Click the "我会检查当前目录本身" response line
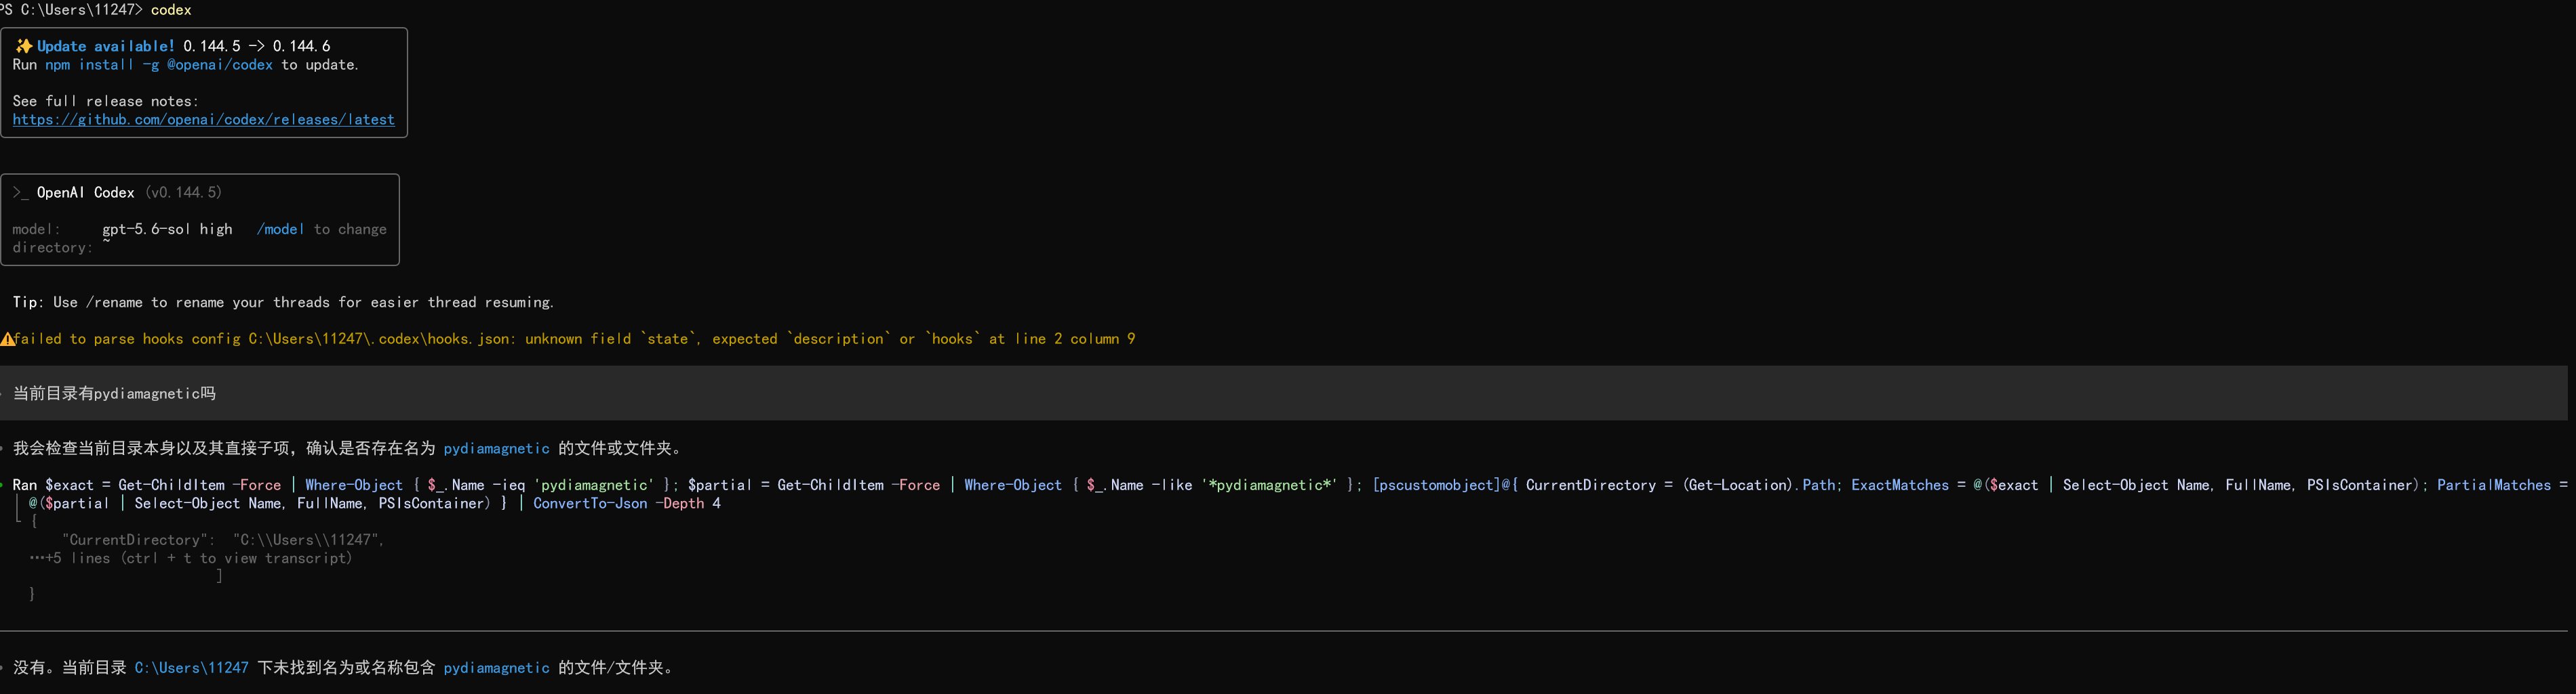 [348, 448]
